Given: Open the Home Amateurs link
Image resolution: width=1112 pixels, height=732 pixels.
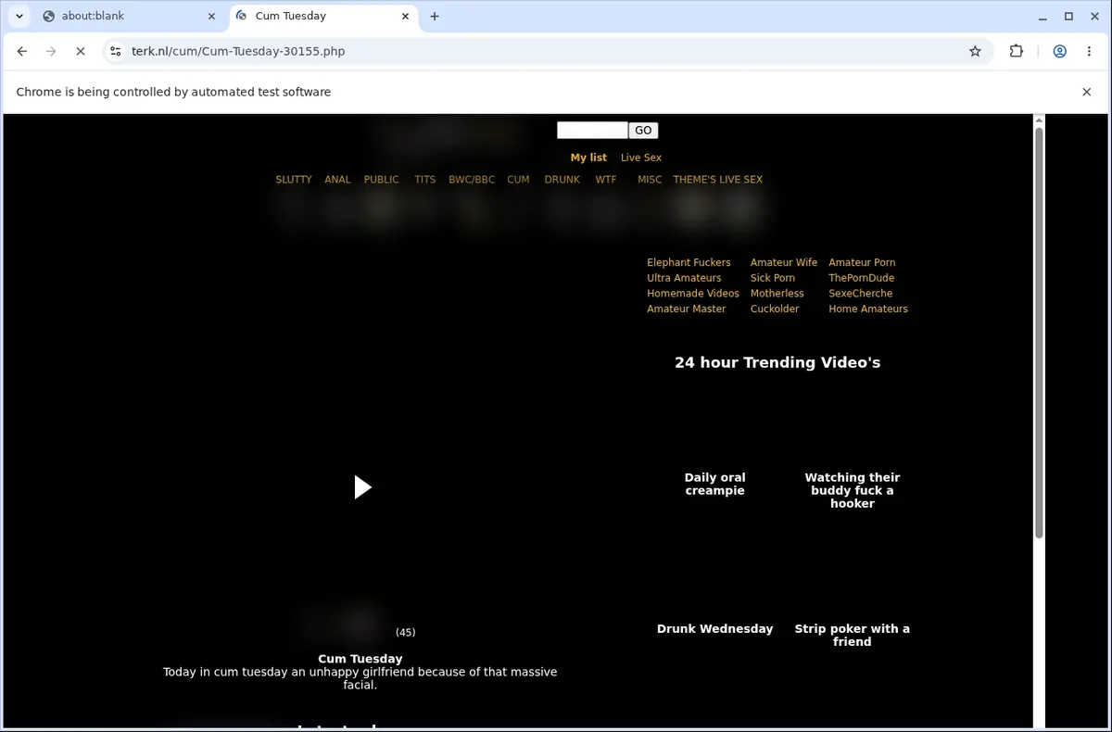Looking at the screenshot, I should 868,309.
